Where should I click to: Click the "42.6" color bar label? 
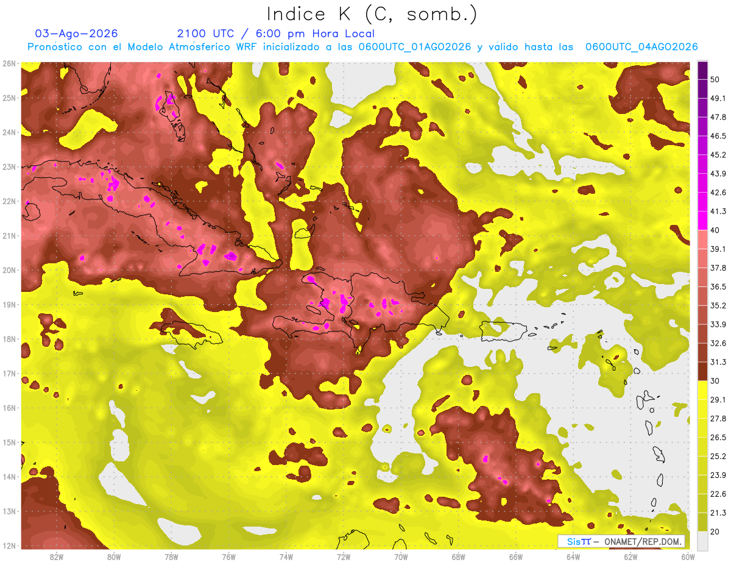(718, 193)
